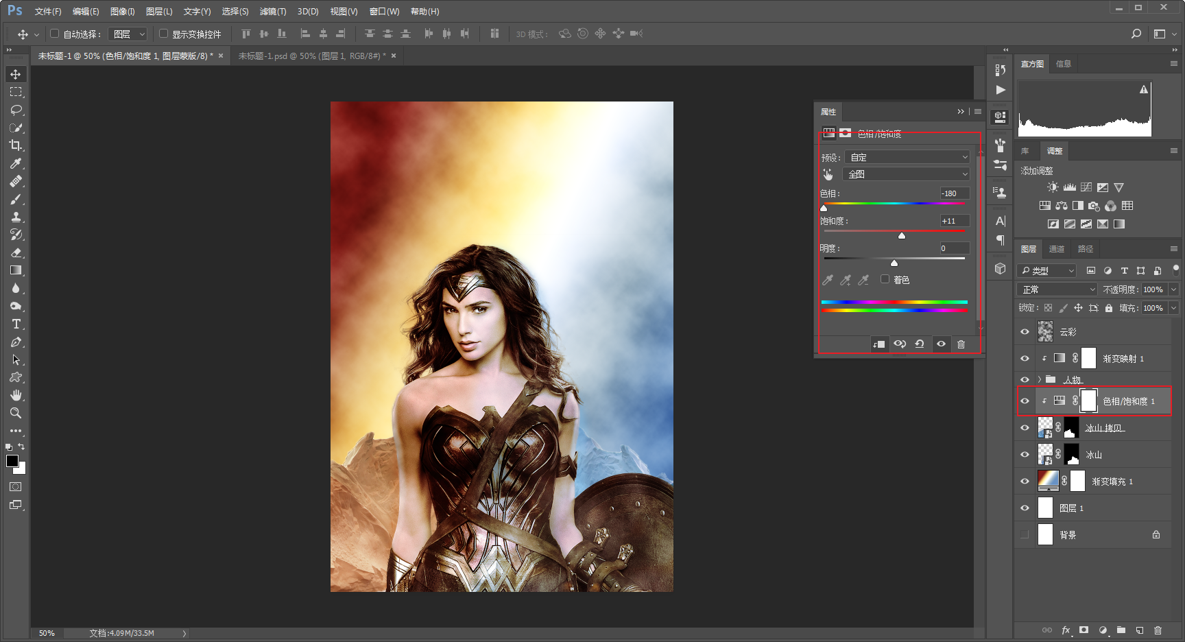Add a layer mask from Layers panel footer
Viewport: 1185px width, 642px height.
[1084, 630]
